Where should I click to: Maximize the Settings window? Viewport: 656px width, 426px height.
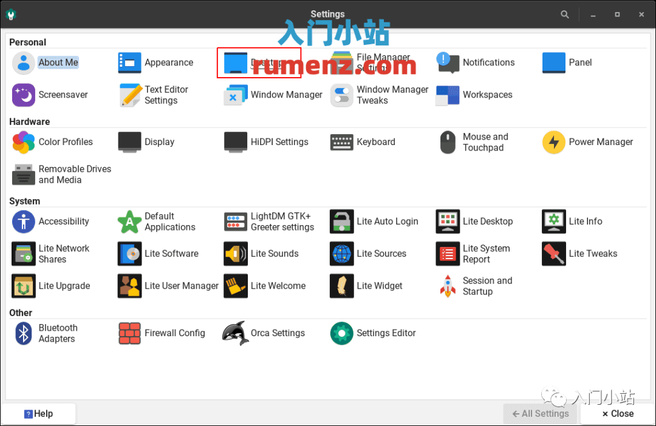pos(617,15)
